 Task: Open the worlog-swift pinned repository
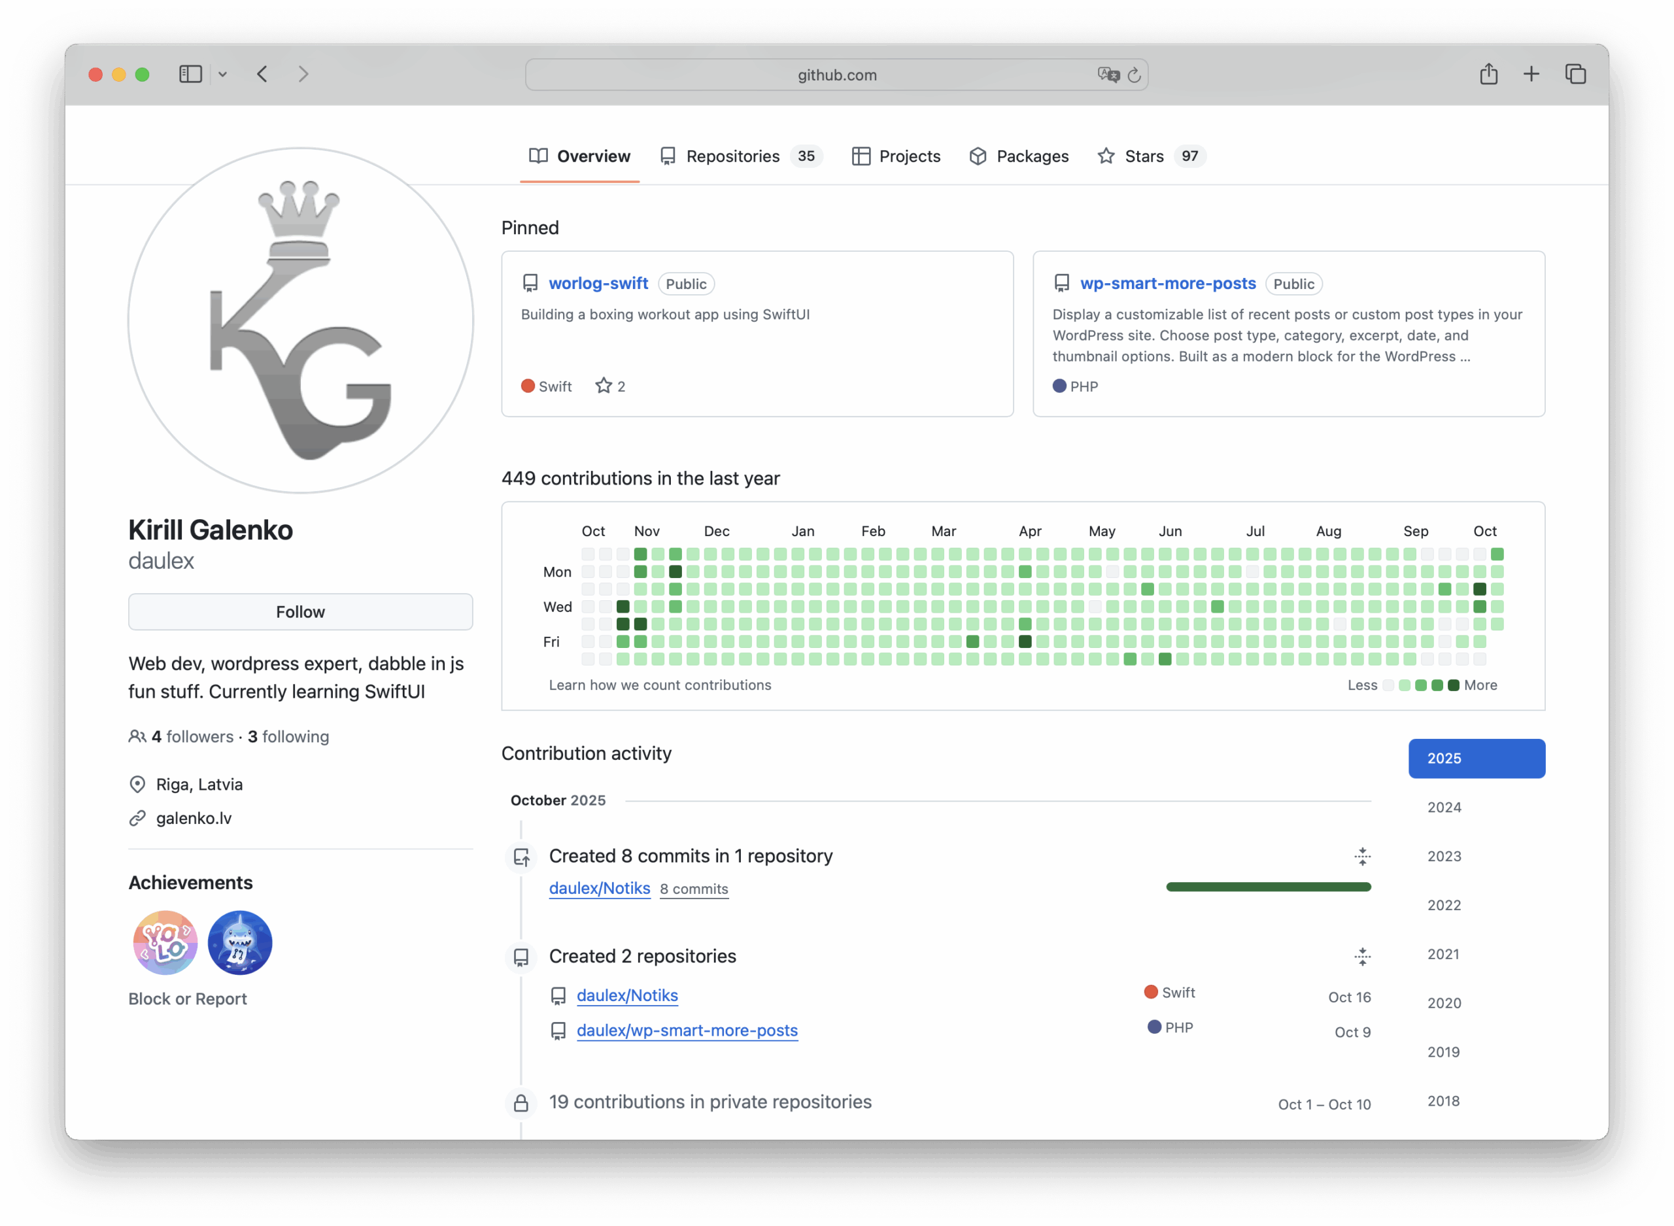pyautogui.click(x=598, y=284)
